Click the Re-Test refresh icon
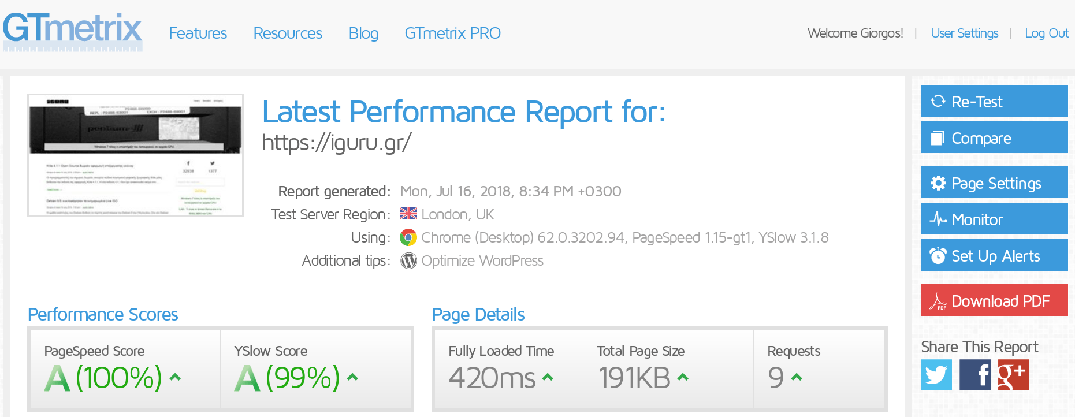Viewport: 1075px width, 417px height. click(938, 102)
